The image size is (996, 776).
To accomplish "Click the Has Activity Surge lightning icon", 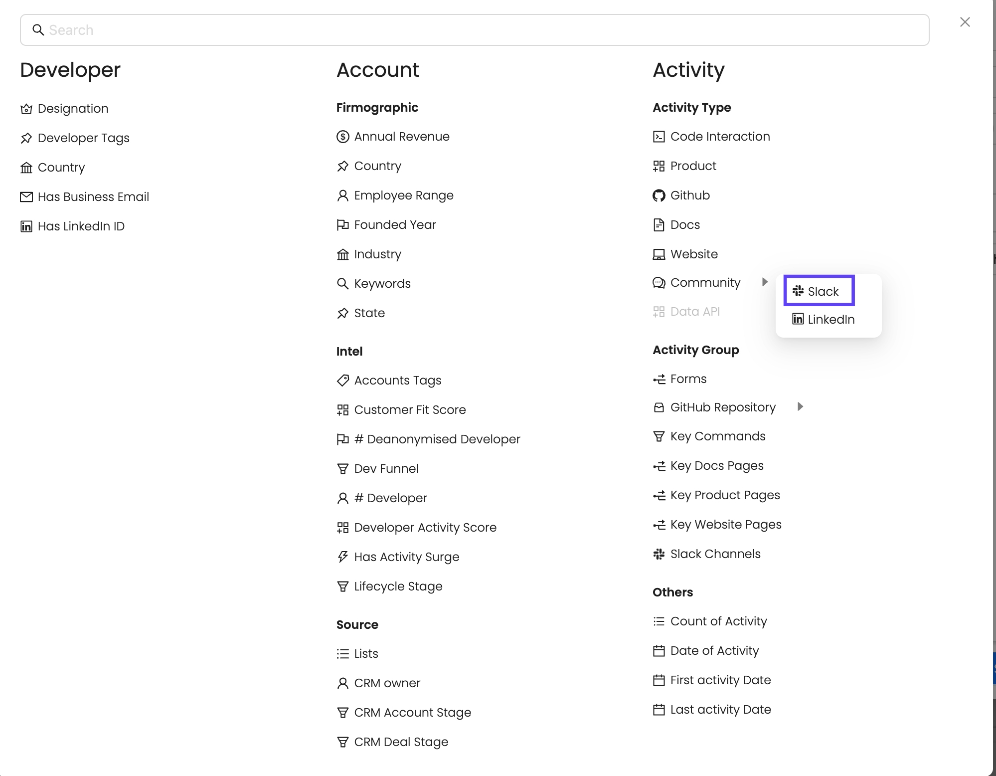I will click(x=343, y=557).
